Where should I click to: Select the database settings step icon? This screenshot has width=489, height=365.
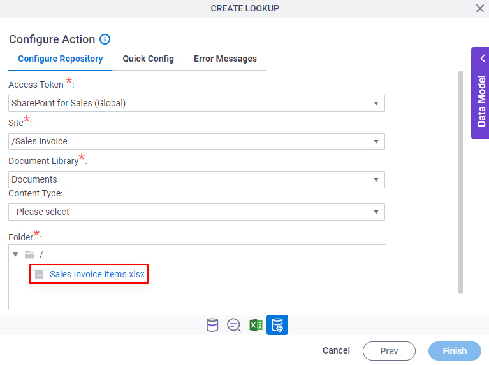pos(277,325)
